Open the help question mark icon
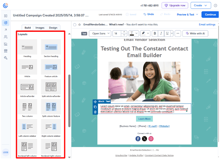The height and width of the screenshot is (160, 220). pos(215,5)
